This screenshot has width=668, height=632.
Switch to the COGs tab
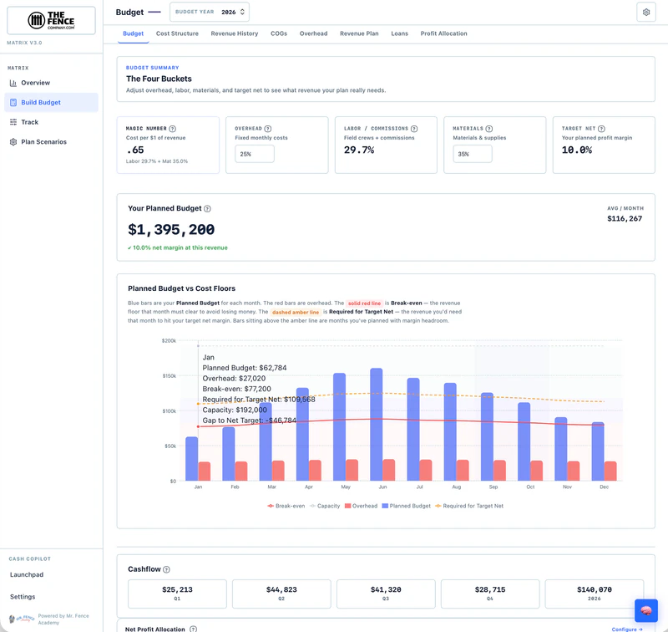click(279, 33)
